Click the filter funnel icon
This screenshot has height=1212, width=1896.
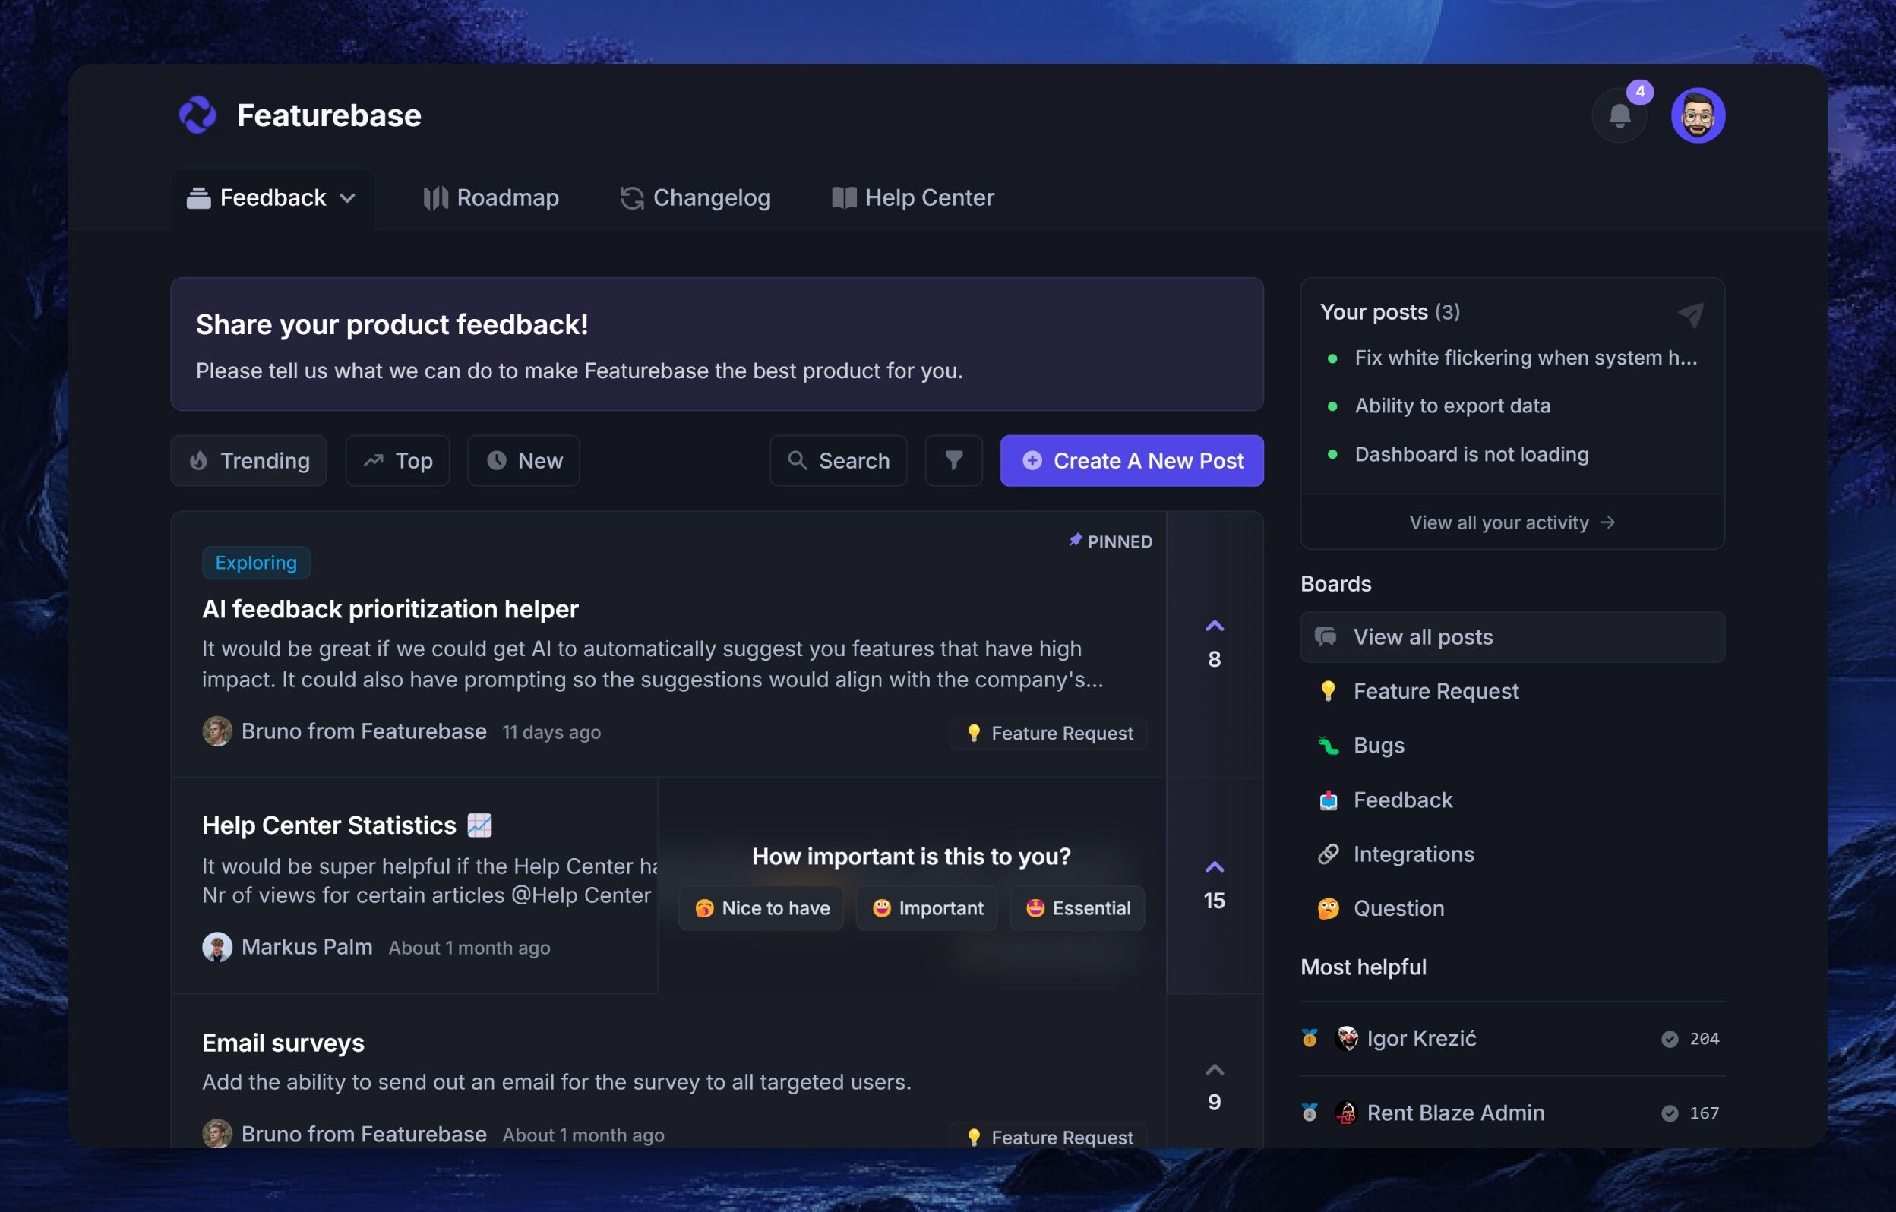coord(953,460)
